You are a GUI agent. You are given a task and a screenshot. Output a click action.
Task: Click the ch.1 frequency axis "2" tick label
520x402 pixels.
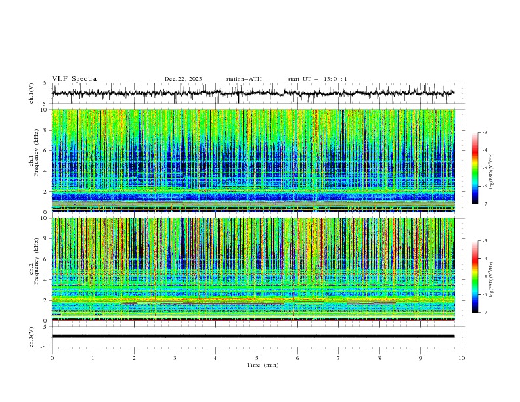[x=47, y=192]
